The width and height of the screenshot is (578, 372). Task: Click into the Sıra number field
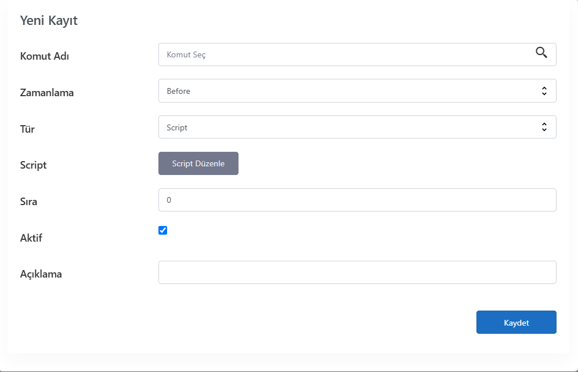click(357, 200)
